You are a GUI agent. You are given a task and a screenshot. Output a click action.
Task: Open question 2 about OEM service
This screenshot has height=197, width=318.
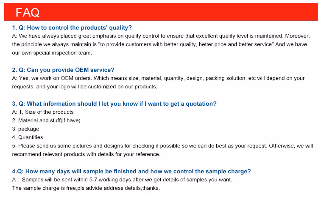[x=63, y=70]
